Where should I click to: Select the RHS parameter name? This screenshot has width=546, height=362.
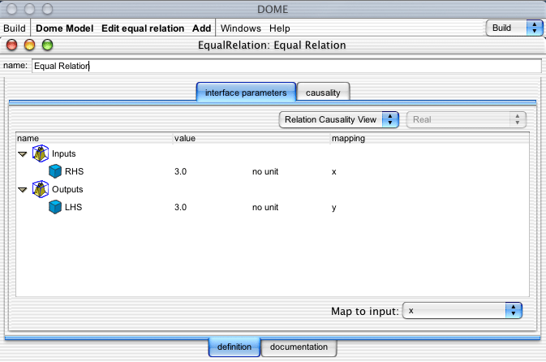[74, 171]
